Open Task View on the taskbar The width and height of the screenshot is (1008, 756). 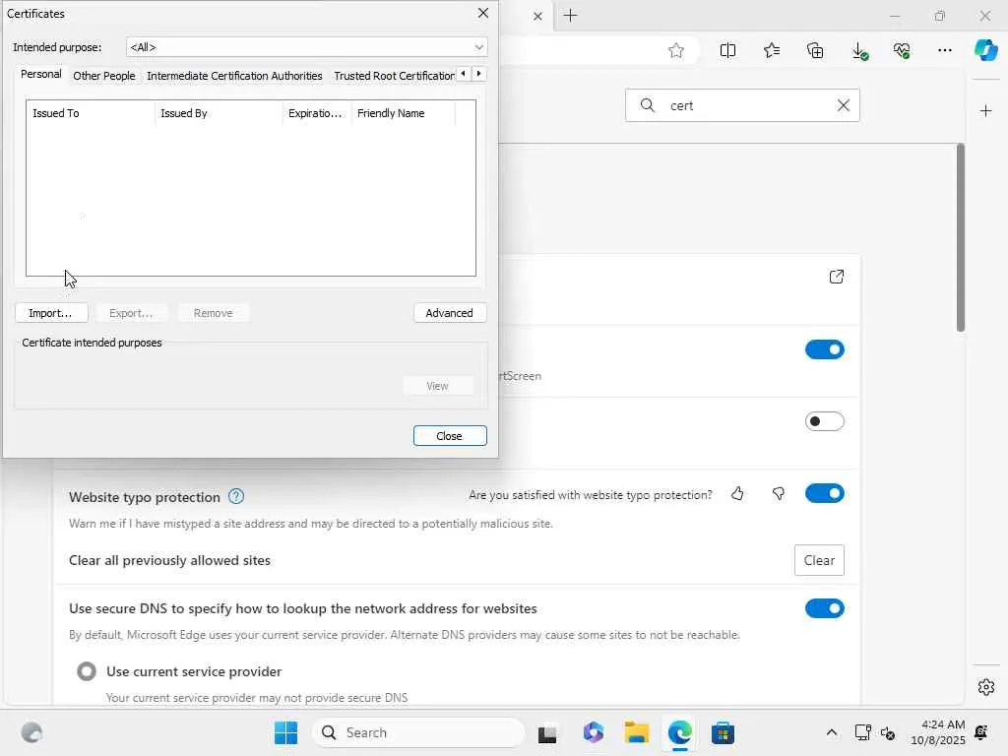[547, 732]
